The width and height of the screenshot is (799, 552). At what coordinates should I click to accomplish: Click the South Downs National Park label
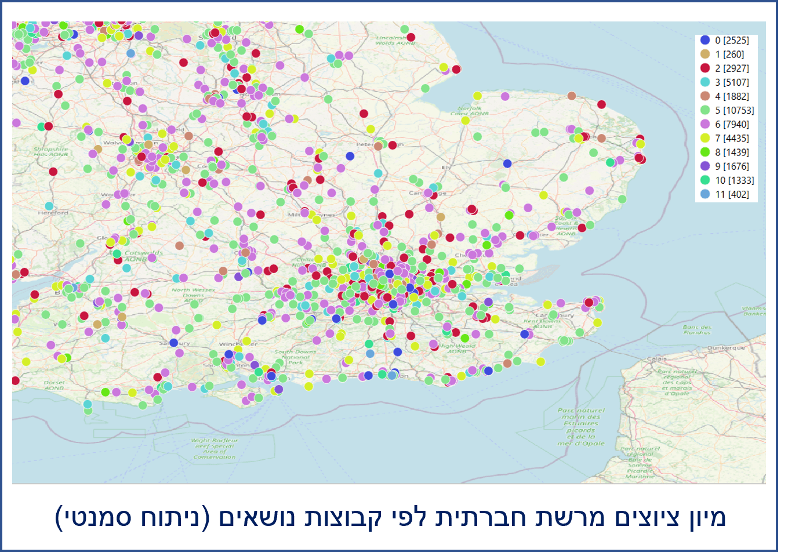(x=295, y=357)
